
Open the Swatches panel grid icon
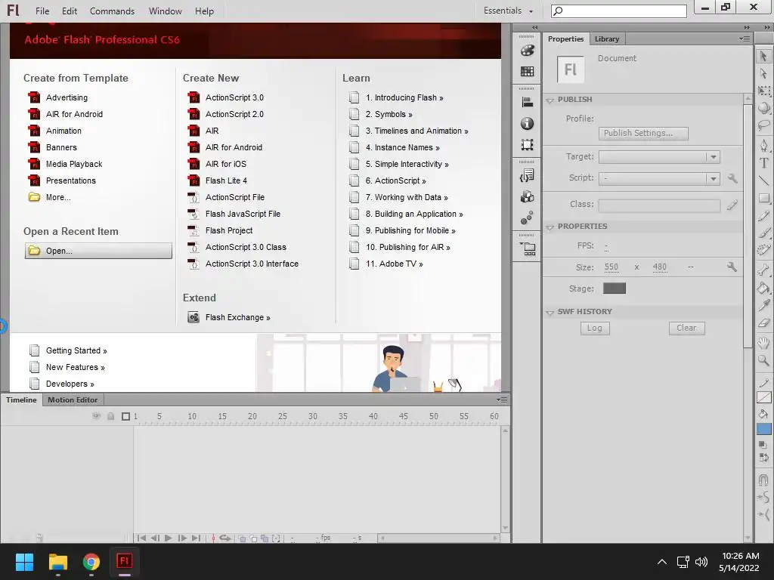(527, 72)
